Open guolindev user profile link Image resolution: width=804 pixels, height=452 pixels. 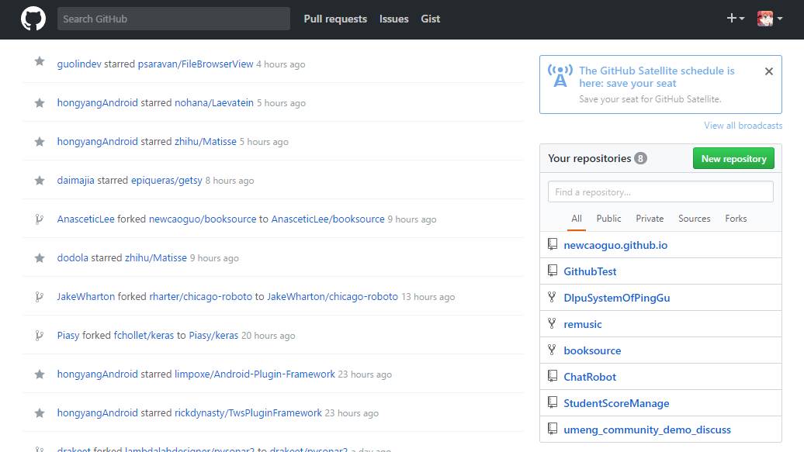click(x=79, y=64)
